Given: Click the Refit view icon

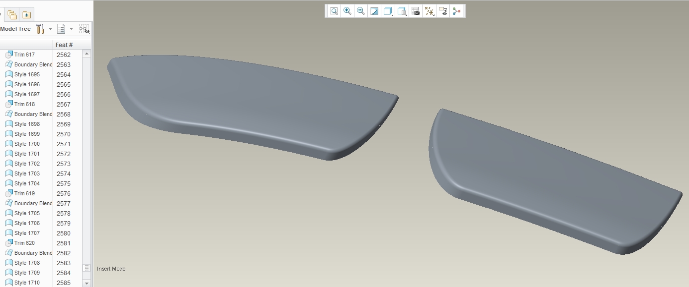Looking at the screenshot, I should click(334, 11).
